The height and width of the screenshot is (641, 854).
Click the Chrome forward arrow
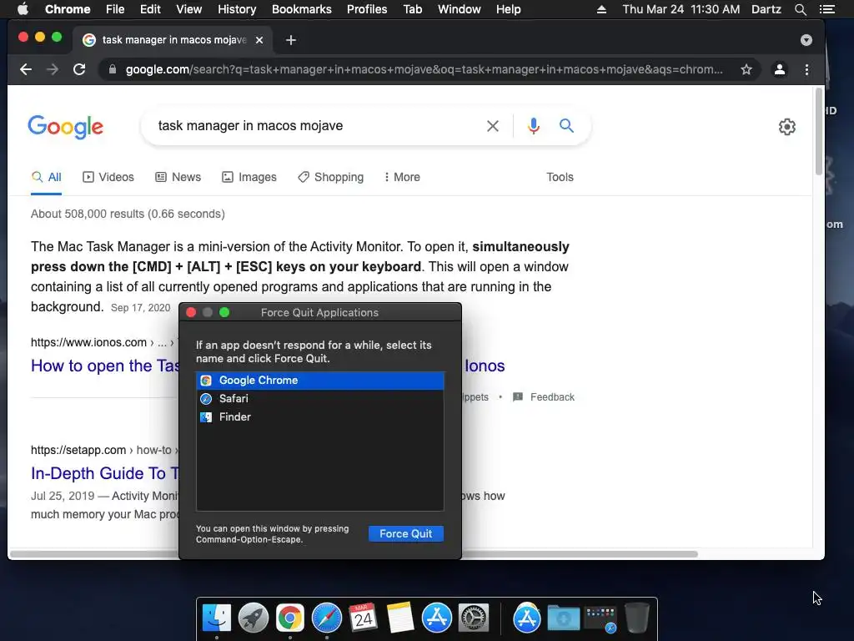(x=53, y=69)
